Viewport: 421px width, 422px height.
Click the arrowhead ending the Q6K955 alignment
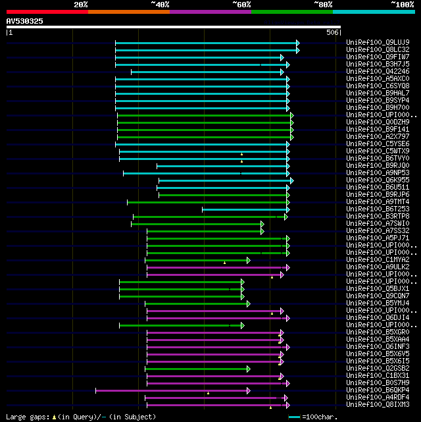[292, 180]
